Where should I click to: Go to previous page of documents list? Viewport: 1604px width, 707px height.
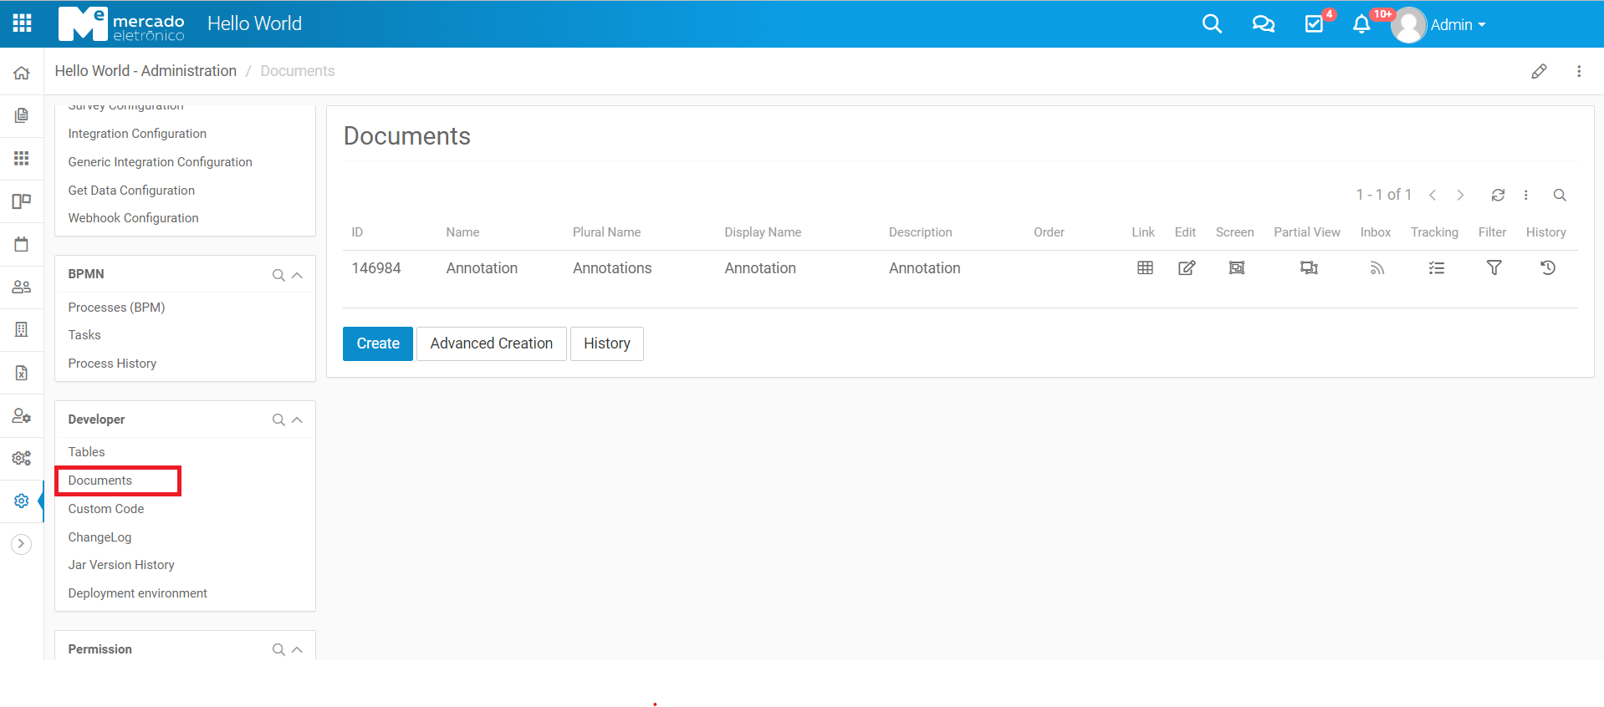coord(1433,195)
